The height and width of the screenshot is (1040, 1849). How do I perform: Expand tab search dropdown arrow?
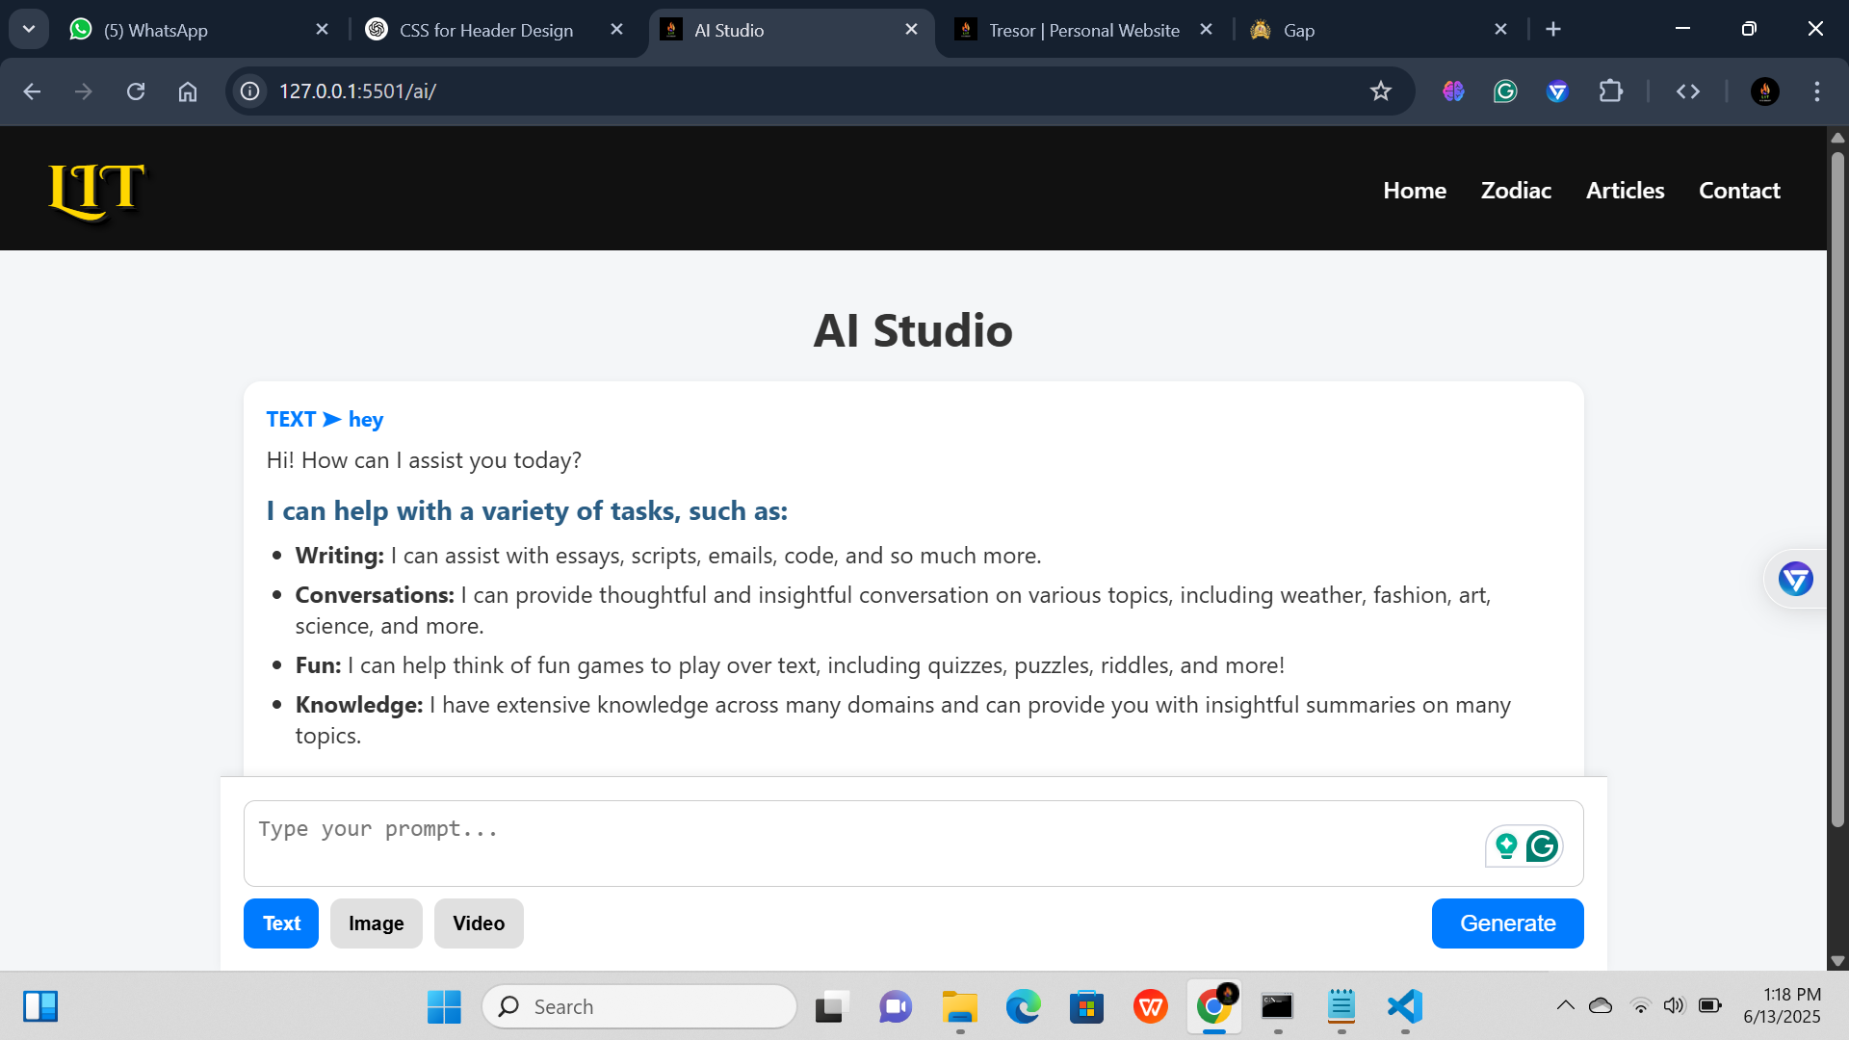click(x=29, y=29)
